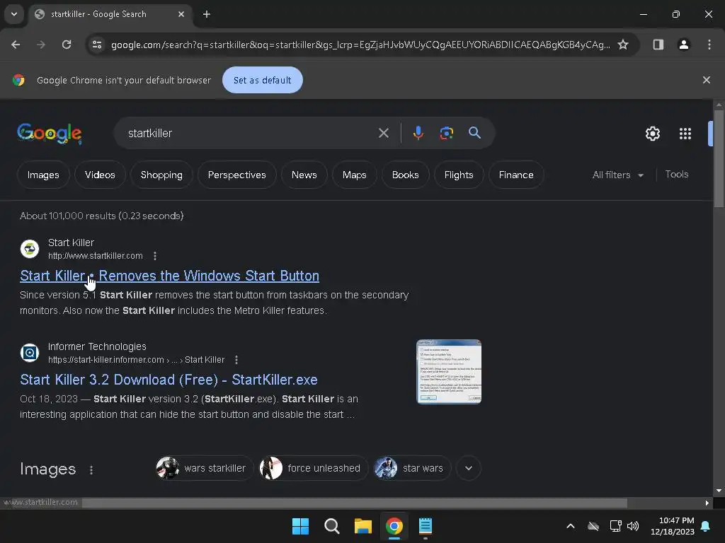Open Images section options menu
725x543 pixels.
[x=91, y=469]
